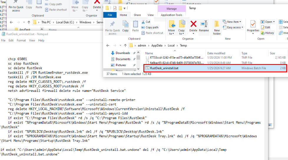Select the RustDesk_uninstall.bat file row
Viewport: 288px width, 160px height.
[215, 68]
